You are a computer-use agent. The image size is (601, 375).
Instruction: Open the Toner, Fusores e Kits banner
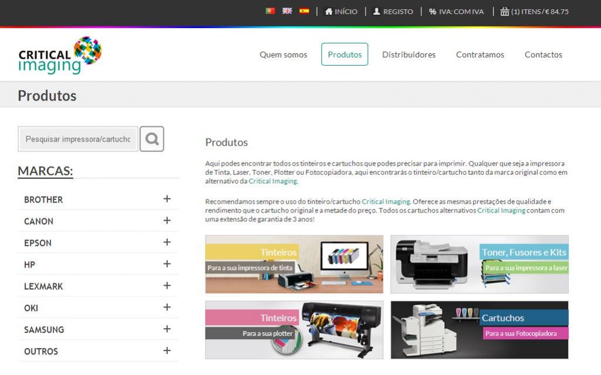(x=479, y=264)
